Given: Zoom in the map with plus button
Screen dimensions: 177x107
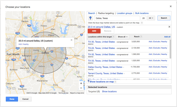Looking at the screenshot, I should (x=81, y=83).
